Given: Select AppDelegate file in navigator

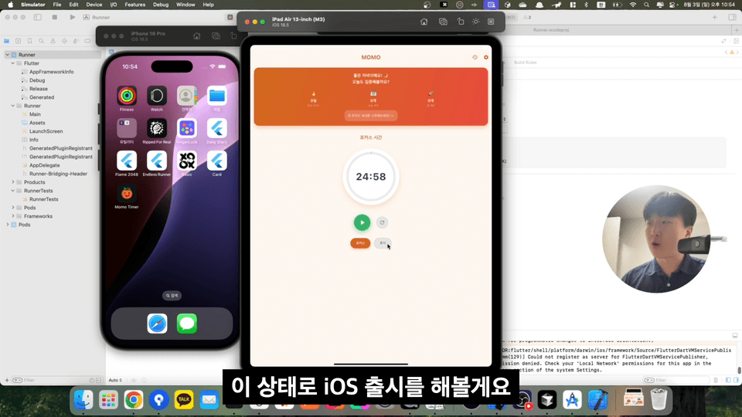Looking at the screenshot, I should [x=45, y=165].
